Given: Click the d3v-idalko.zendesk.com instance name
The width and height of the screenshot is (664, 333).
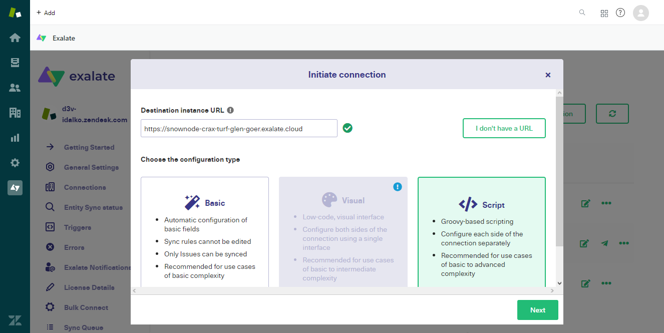Looking at the screenshot, I should [94, 114].
